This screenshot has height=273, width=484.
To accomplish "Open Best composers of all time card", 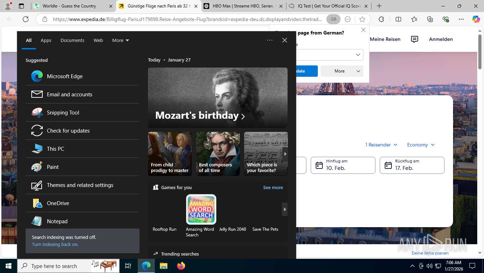I will pos(218,154).
